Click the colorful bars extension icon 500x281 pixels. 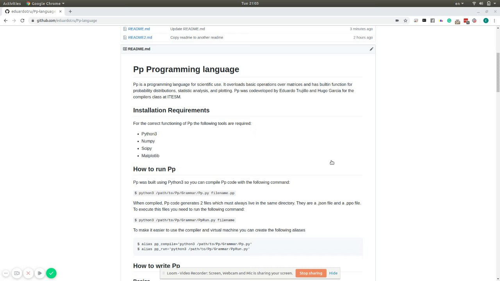[441, 20]
